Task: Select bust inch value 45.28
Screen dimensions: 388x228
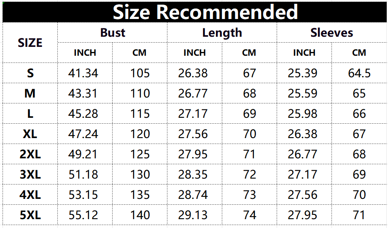Action: pos(83,114)
